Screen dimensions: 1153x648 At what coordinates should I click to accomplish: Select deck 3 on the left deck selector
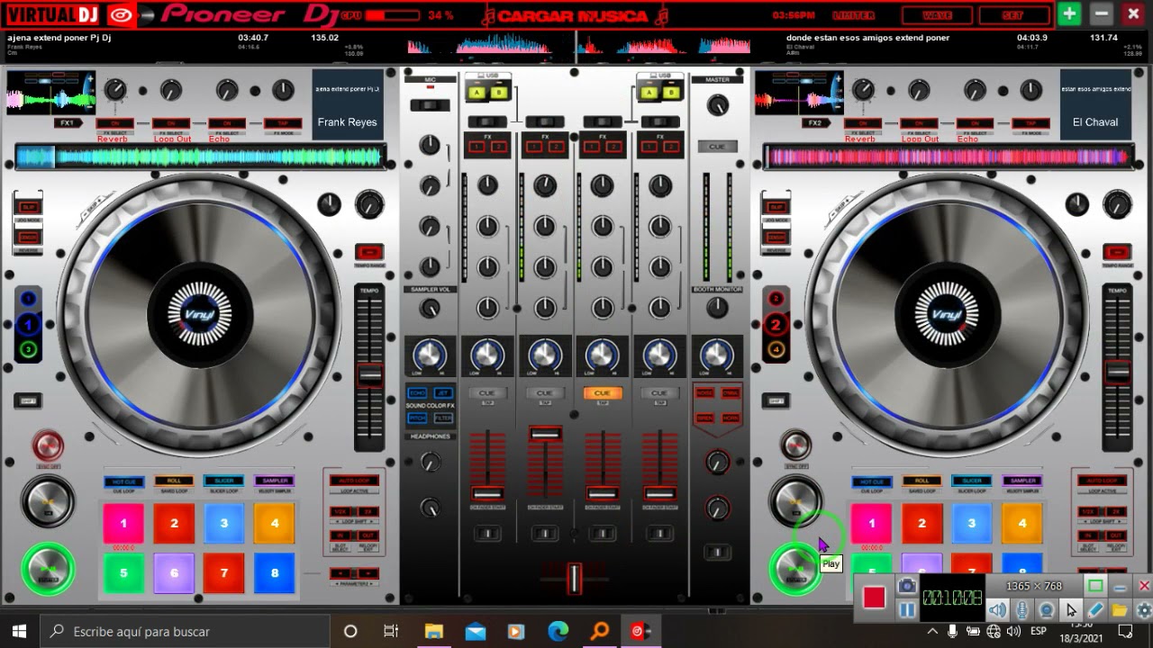point(28,349)
